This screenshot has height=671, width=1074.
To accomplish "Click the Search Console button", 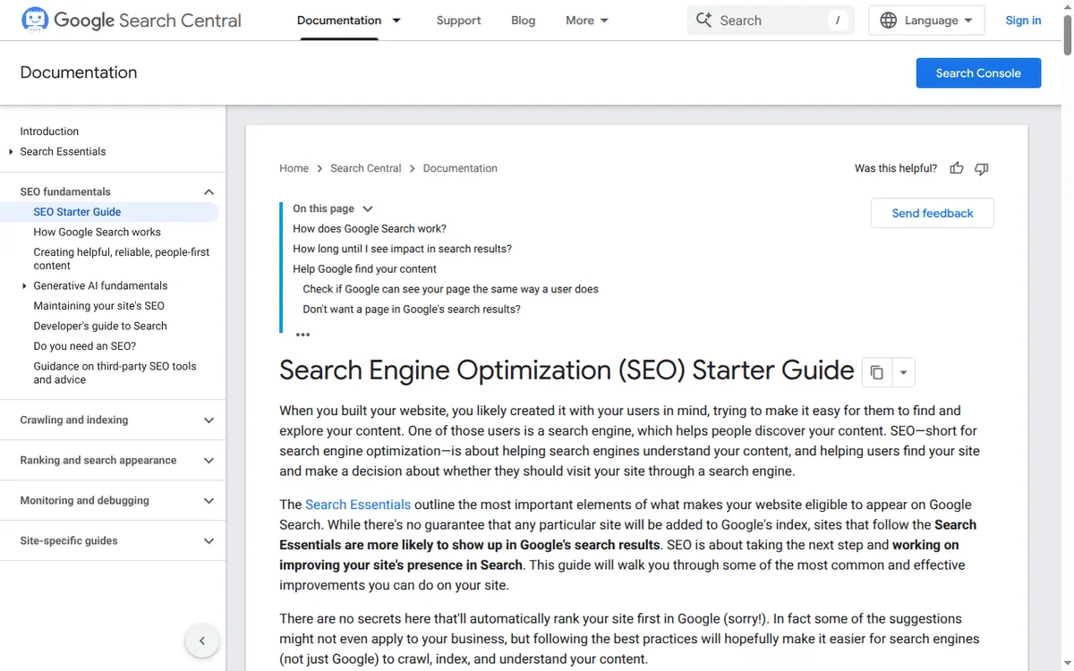I will click(x=978, y=73).
